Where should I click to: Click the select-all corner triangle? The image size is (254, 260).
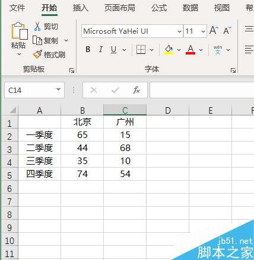[13, 110]
